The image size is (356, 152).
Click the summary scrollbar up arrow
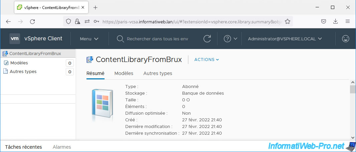pyautogui.click(x=353, y=82)
